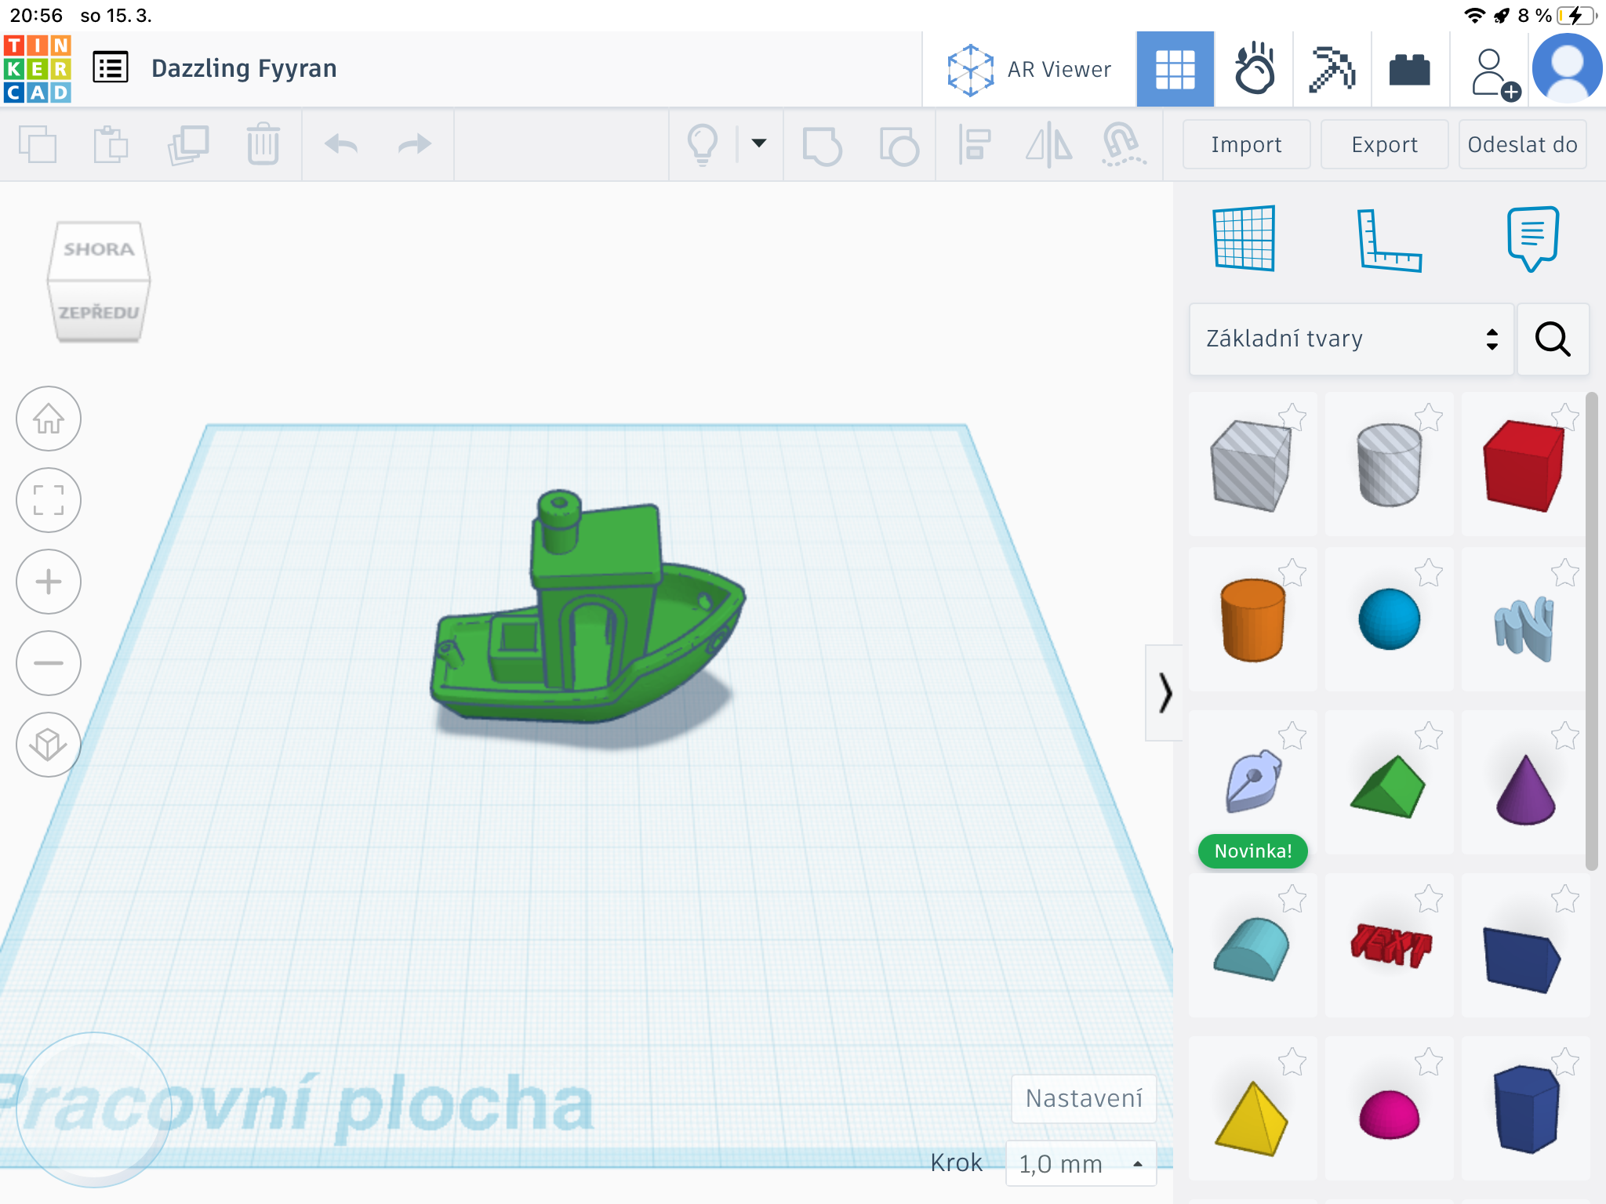This screenshot has width=1606, height=1204.
Task: Click the Delete trash icon
Action: coord(263,143)
